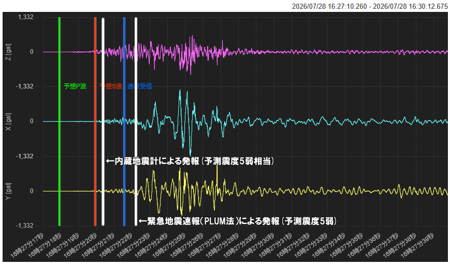Viewport: 450px width, 265px height.
Task: Click the X [gal] axis label
Action: click(9, 122)
